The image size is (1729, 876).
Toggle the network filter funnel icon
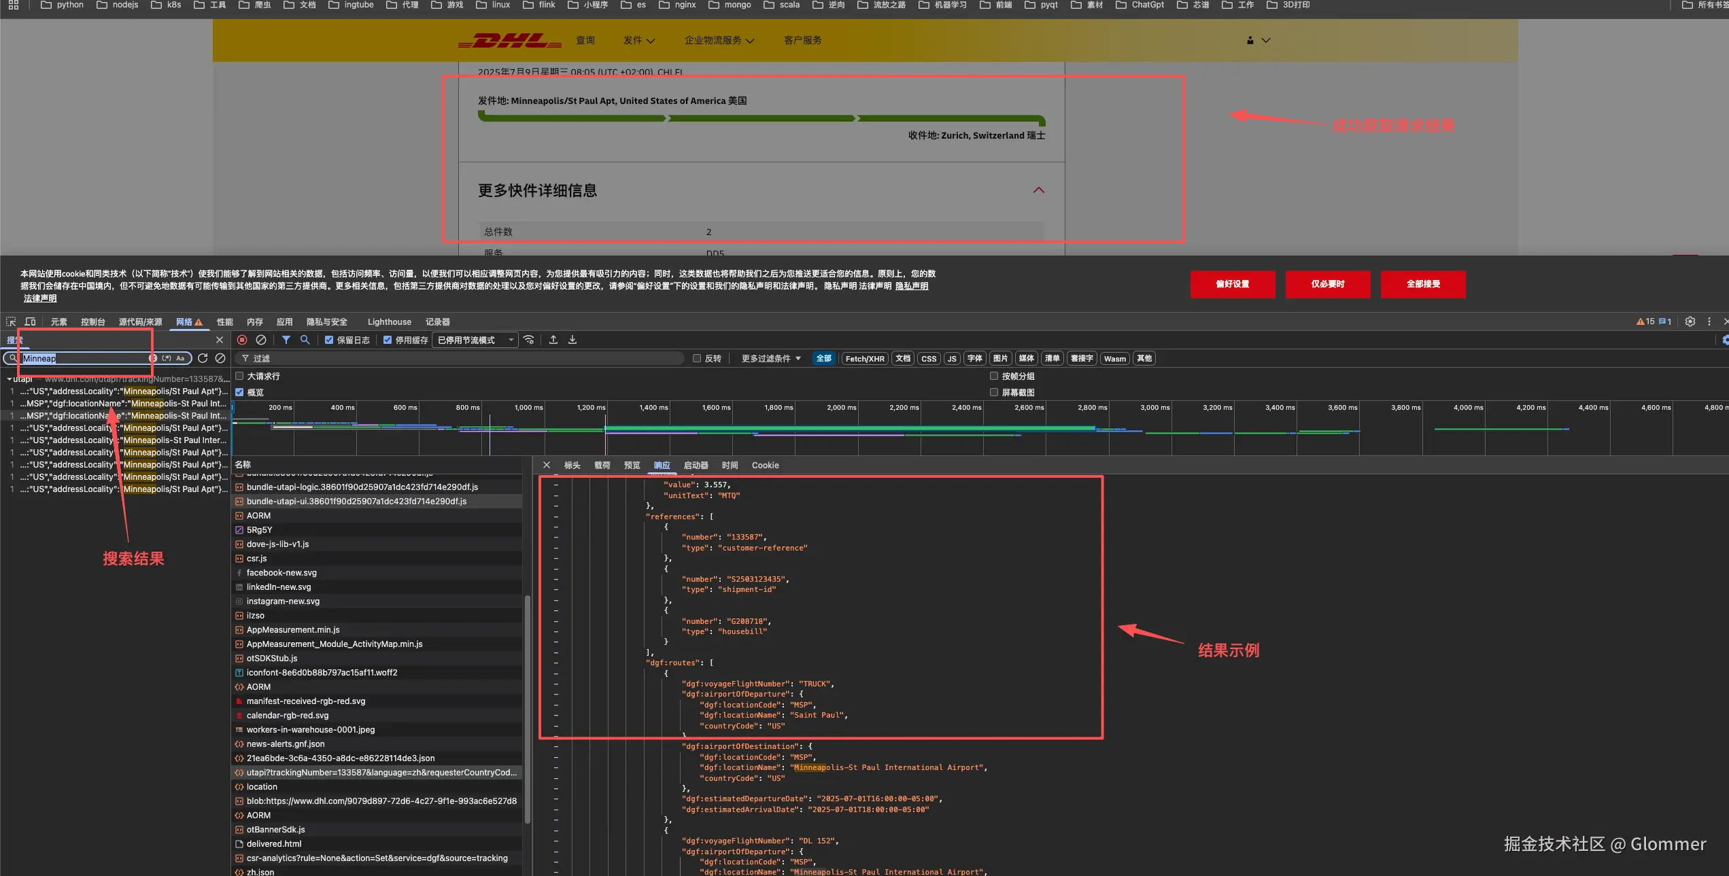tap(286, 340)
